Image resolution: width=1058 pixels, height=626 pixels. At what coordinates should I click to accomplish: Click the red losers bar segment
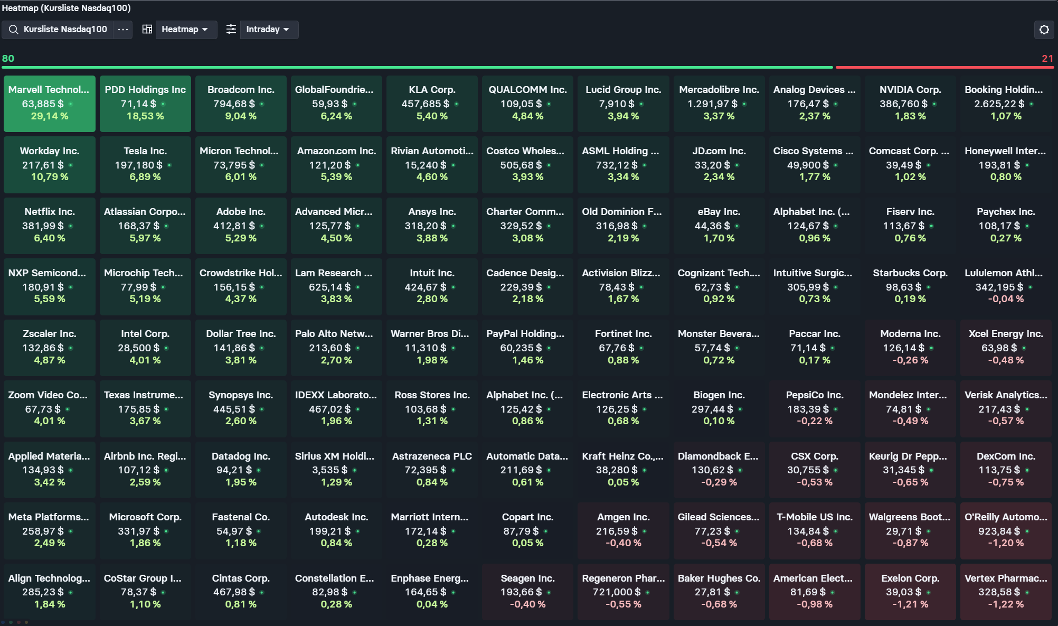(944, 68)
